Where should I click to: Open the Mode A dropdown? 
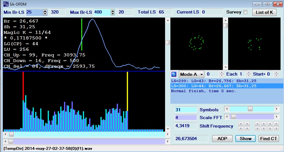point(191,74)
